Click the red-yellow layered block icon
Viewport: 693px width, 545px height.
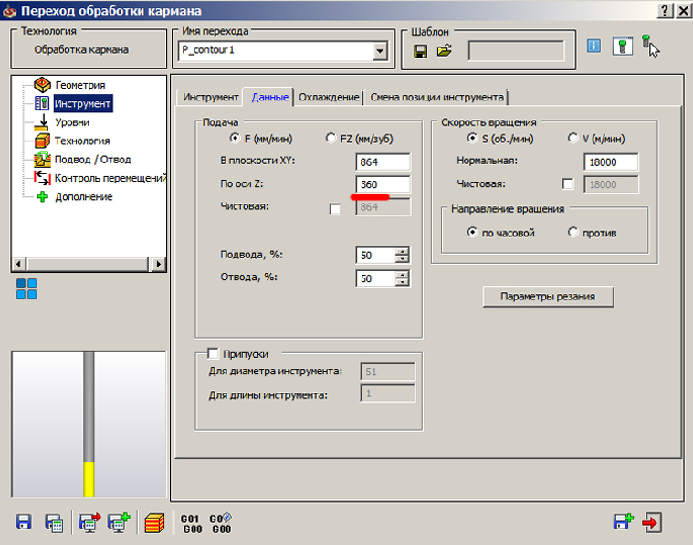point(154,523)
